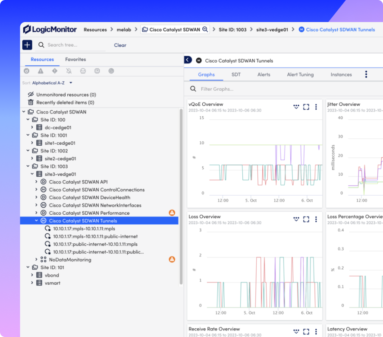This screenshot has width=383, height=337.
Task: Toggle the warning triangle alert filter
Action: coord(41,71)
